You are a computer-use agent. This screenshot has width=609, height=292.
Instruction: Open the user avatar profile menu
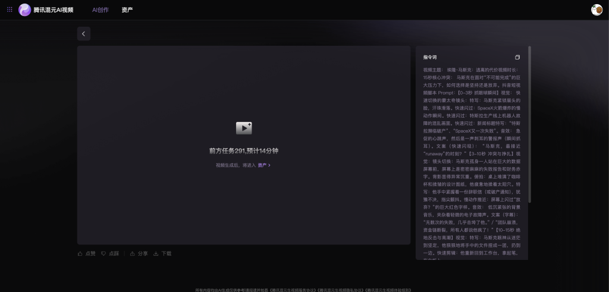point(597,10)
